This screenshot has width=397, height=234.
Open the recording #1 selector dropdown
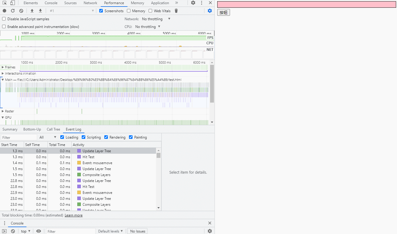point(72,11)
